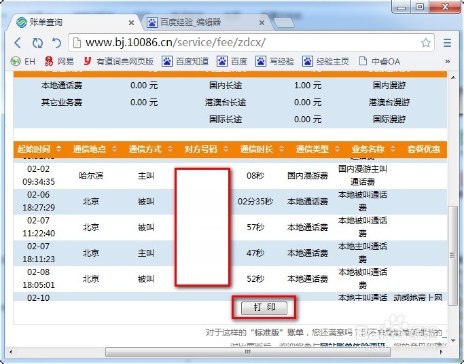Screen dimensions: 464x364
Task: Click 本地通话费 summary label
Action: pyautogui.click(x=62, y=86)
